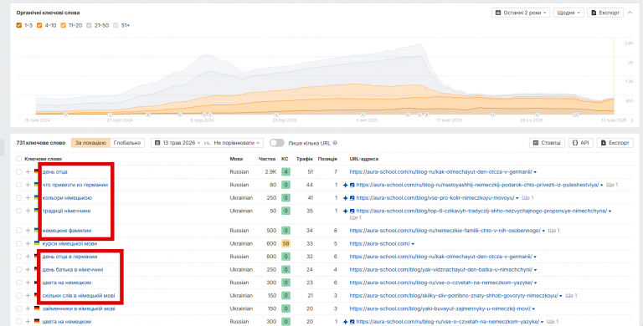Click sparkle SERP icon in 'традиції німеччини' row
Image resolution: width=643 pixels, height=326 pixels.
click(x=345, y=211)
